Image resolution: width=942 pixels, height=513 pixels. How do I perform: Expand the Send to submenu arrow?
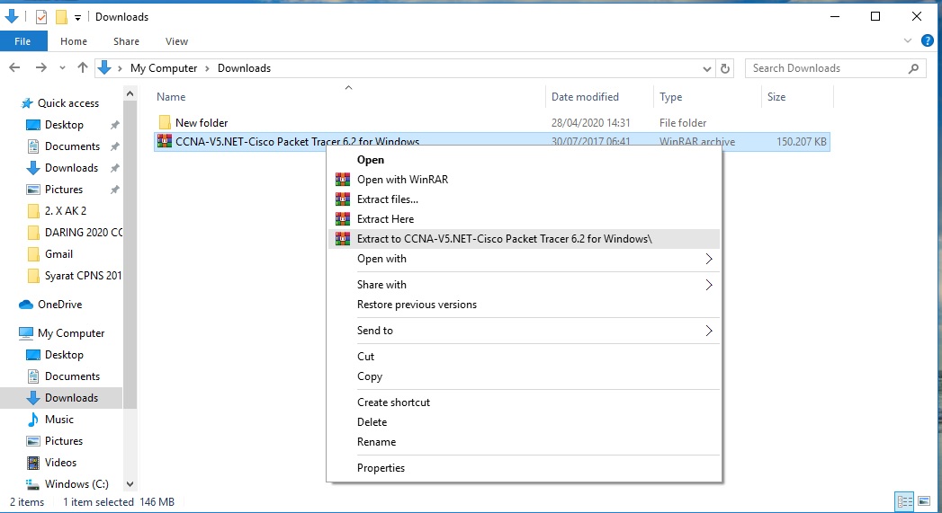709,331
